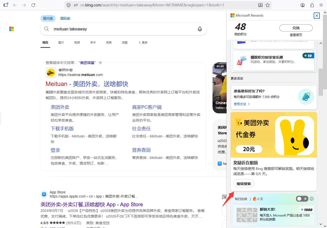
Task: Bookmark this page with the star icon
Action: click(268, 5)
